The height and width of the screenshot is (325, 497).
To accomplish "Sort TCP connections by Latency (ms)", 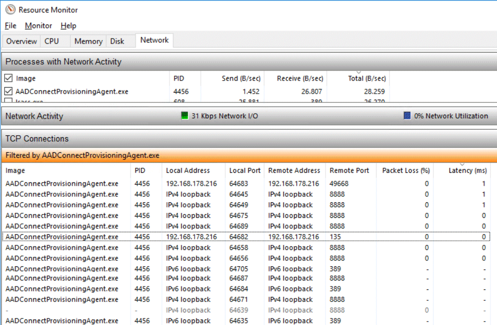I will pyautogui.click(x=462, y=171).
